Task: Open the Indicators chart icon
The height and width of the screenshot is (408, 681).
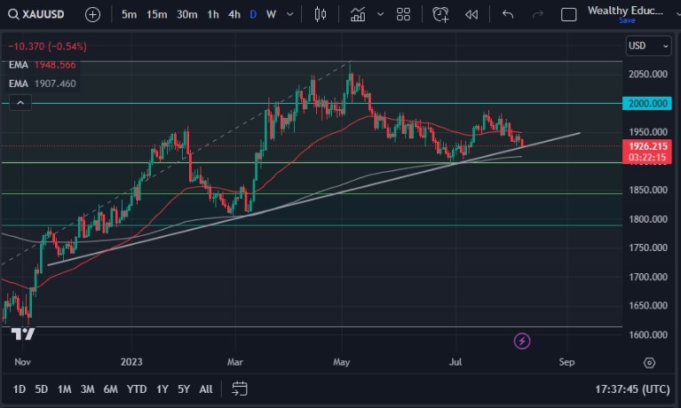Action: 358,14
